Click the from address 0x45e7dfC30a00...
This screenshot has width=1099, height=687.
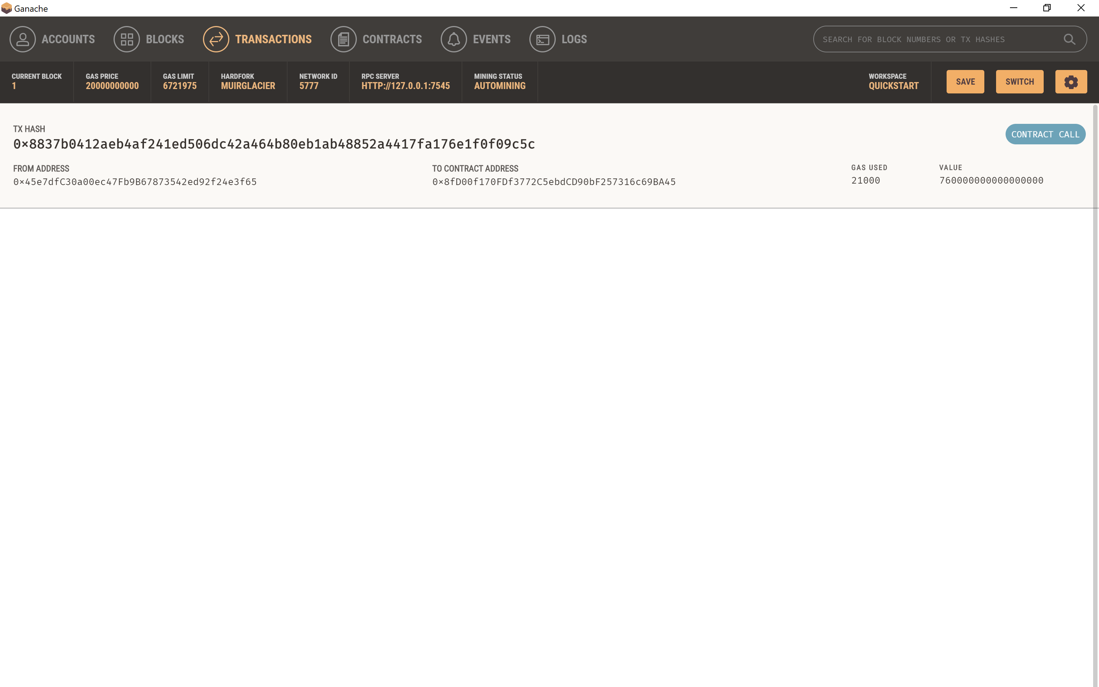[135, 182]
